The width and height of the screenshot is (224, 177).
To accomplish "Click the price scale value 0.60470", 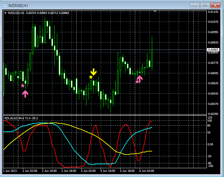I will (213, 104).
